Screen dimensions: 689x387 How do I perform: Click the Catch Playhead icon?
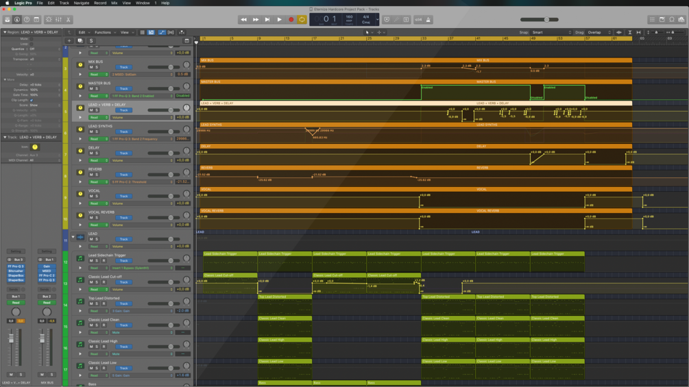[182, 32]
